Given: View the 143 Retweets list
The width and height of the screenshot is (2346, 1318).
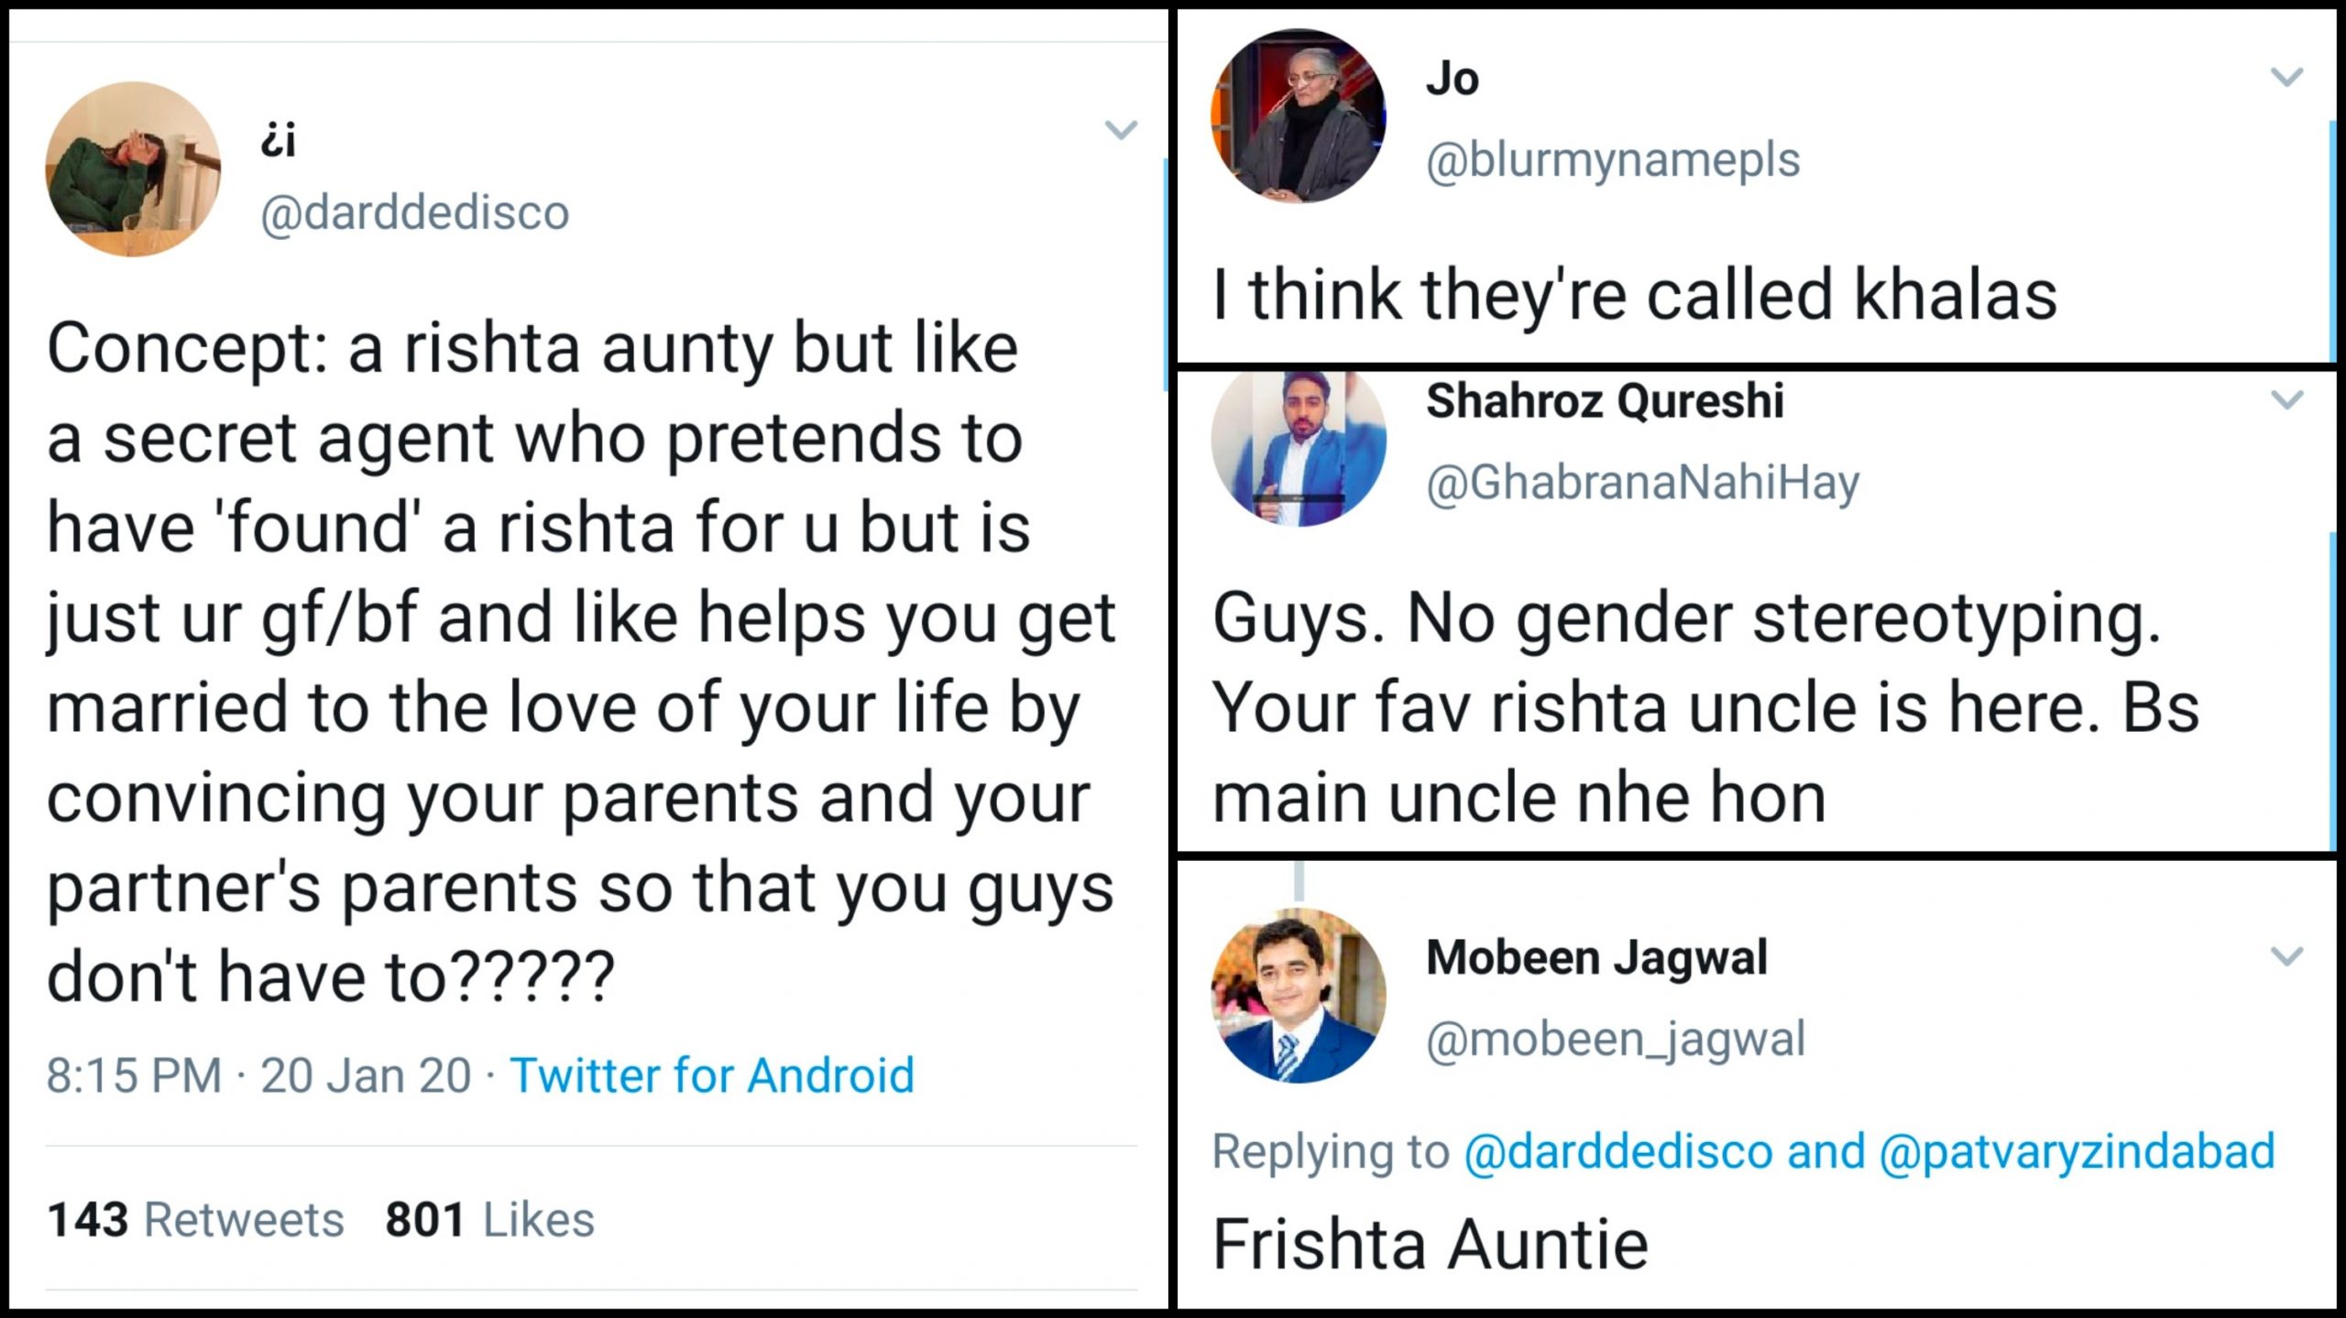Looking at the screenshot, I should (195, 1220).
